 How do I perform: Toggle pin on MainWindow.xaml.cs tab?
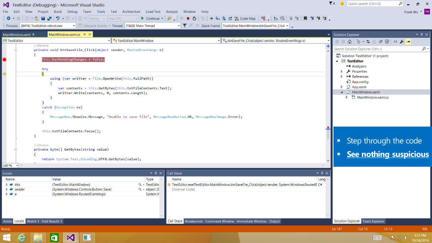tap(84, 34)
